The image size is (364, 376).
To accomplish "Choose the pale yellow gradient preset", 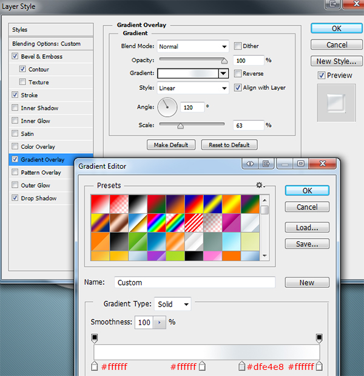I will (x=250, y=242).
